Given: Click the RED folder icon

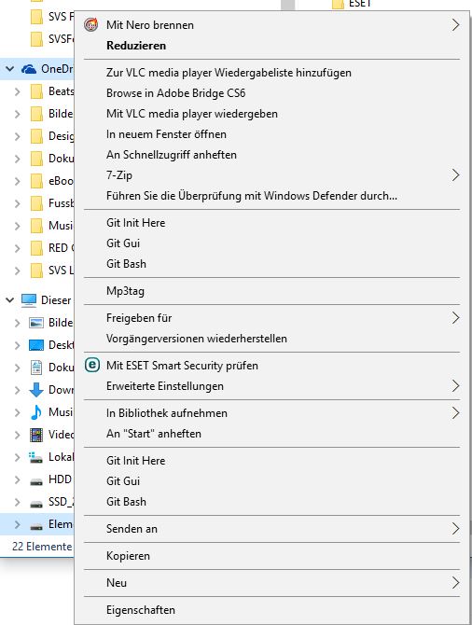Looking at the screenshot, I should tap(36, 248).
